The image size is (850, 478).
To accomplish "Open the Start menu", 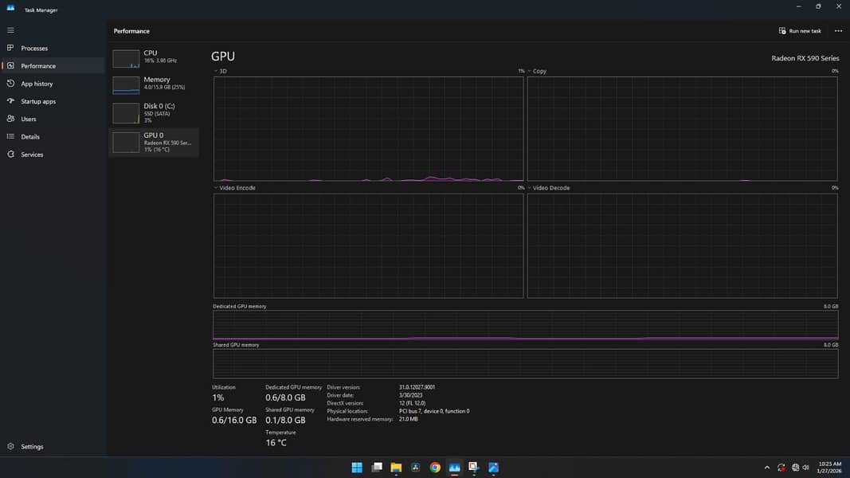I will (x=356, y=467).
